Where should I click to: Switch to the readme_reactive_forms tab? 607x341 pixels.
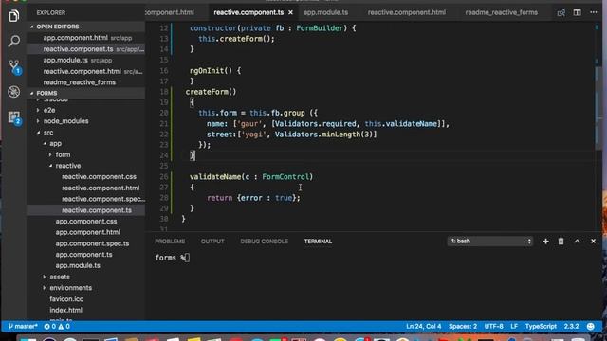502,12
